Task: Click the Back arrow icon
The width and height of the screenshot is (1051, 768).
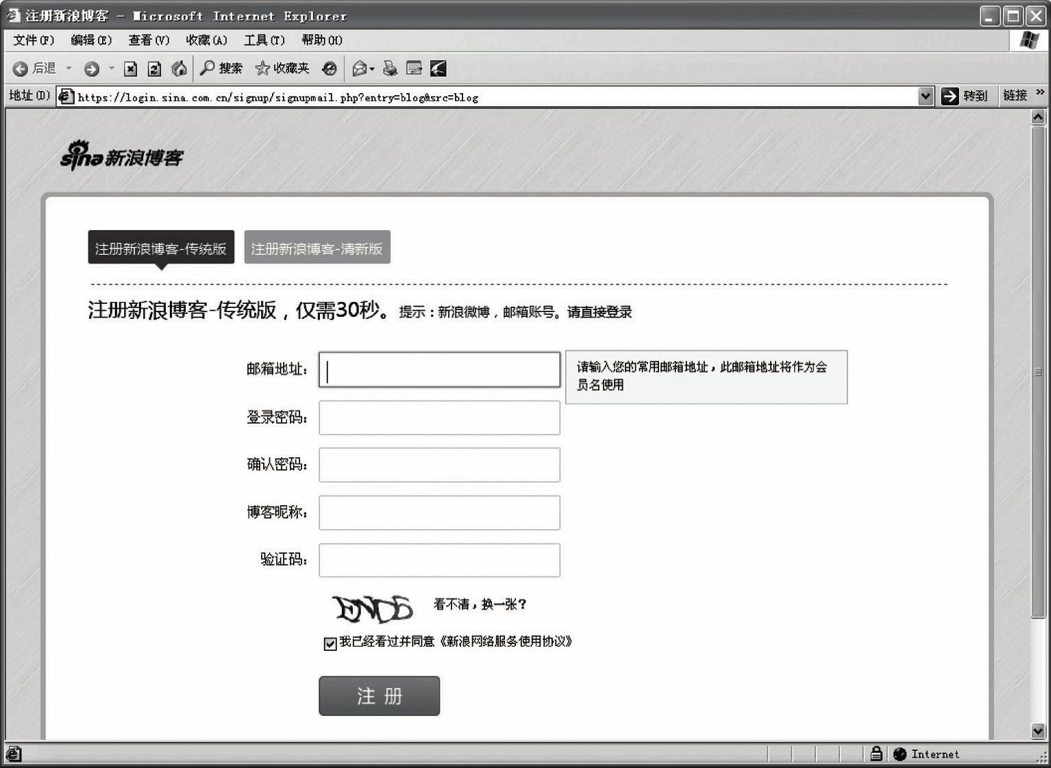Action: pos(21,68)
